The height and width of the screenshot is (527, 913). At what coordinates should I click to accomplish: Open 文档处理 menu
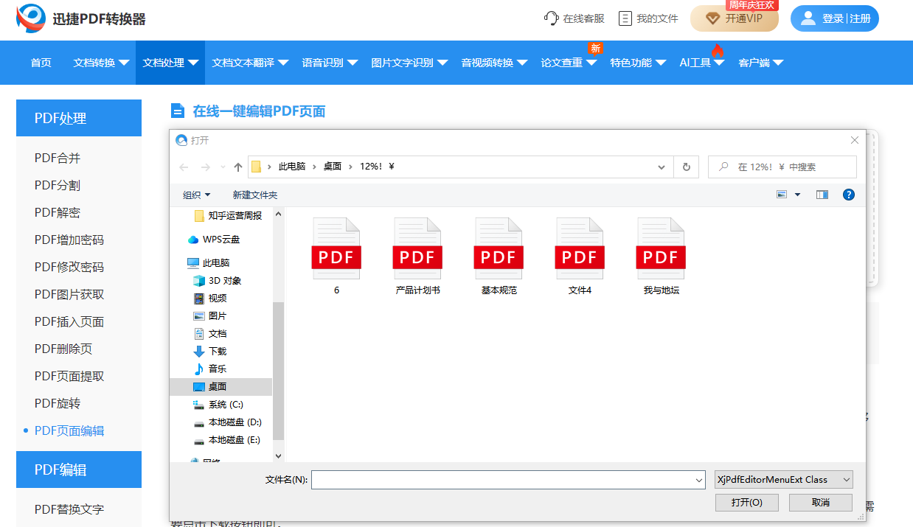(x=170, y=63)
